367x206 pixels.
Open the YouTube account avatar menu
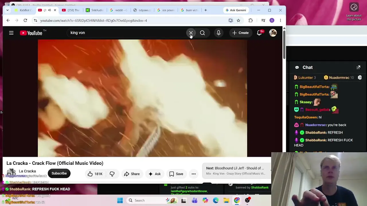coord(273,33)
